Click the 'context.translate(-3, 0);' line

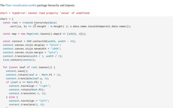point(28,93)
